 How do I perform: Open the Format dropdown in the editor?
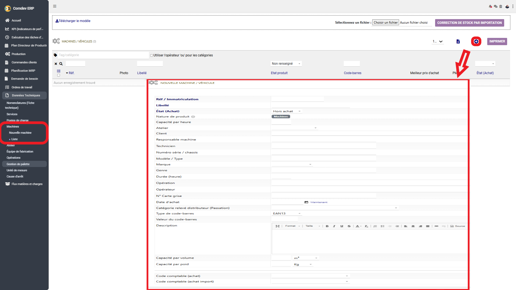click(x=292, y=226)
